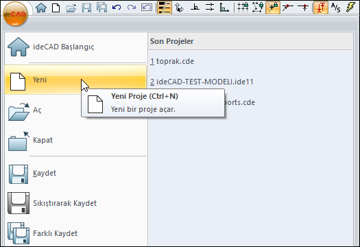Click the house icon beside ideCAD Başlangıç

19,47
